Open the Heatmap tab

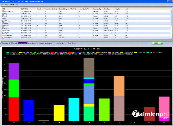(41, 43)
